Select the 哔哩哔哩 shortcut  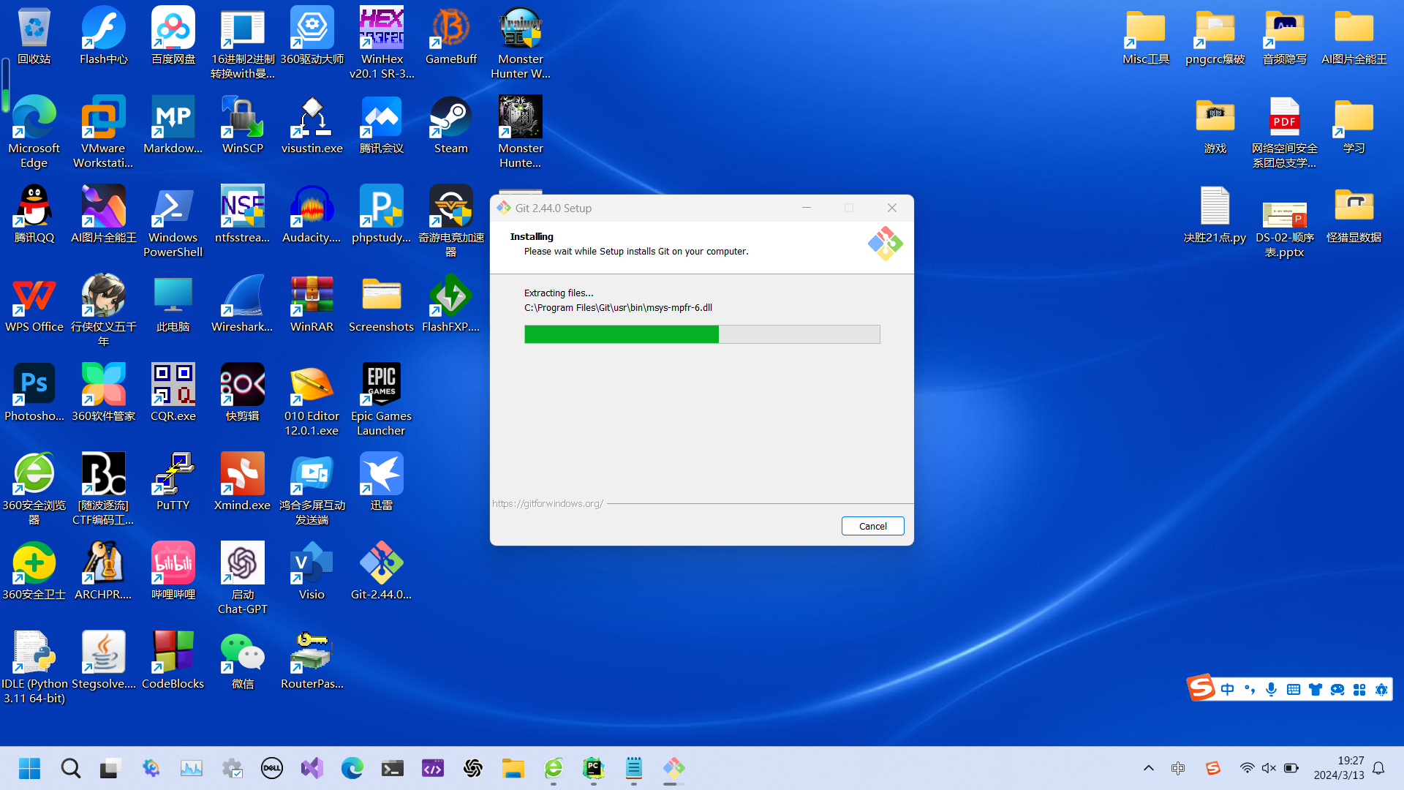[x=173, y=572]
